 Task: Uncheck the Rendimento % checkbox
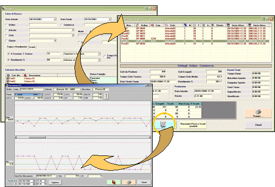[9, 60]
